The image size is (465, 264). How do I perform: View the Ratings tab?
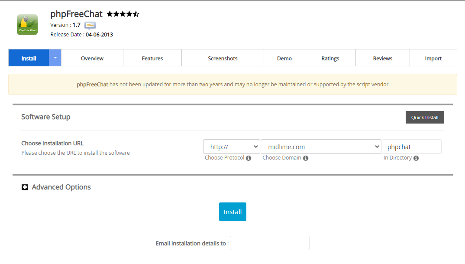330,58
